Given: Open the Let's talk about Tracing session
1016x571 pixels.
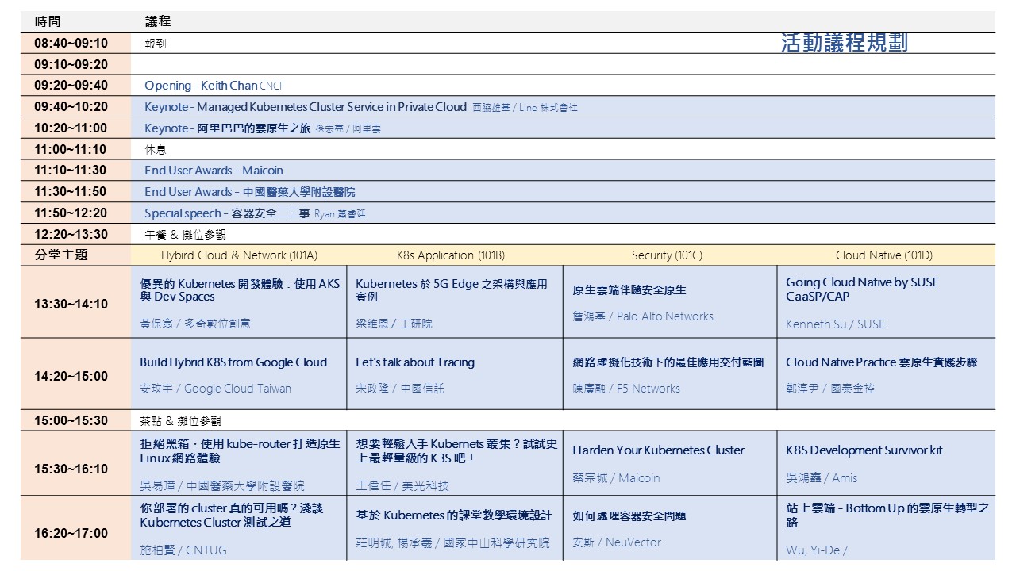Looking at the screenshot, I should point(415,362).
